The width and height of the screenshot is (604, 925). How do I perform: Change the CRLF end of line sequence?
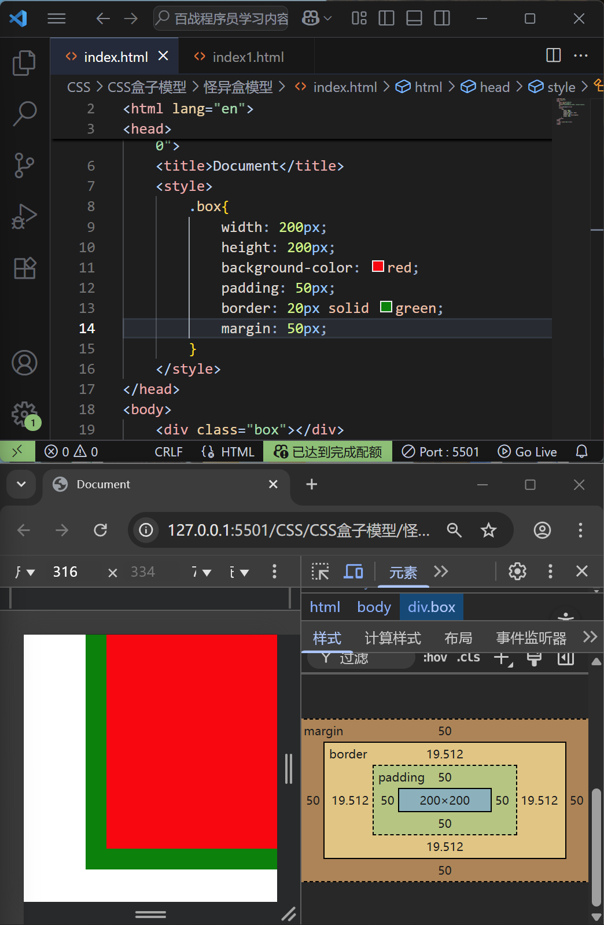168,452
